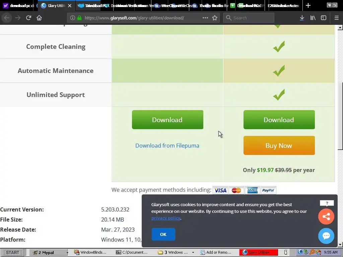Open the privacy policy link

point(165,218)
